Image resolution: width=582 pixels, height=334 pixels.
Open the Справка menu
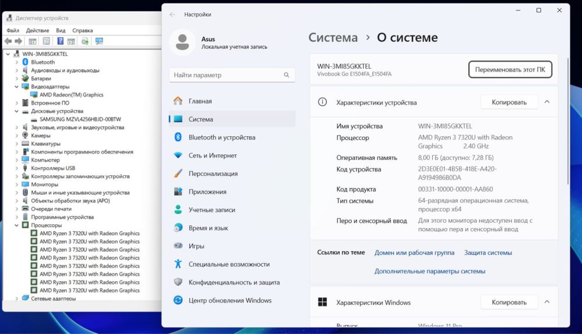(82, 30)
